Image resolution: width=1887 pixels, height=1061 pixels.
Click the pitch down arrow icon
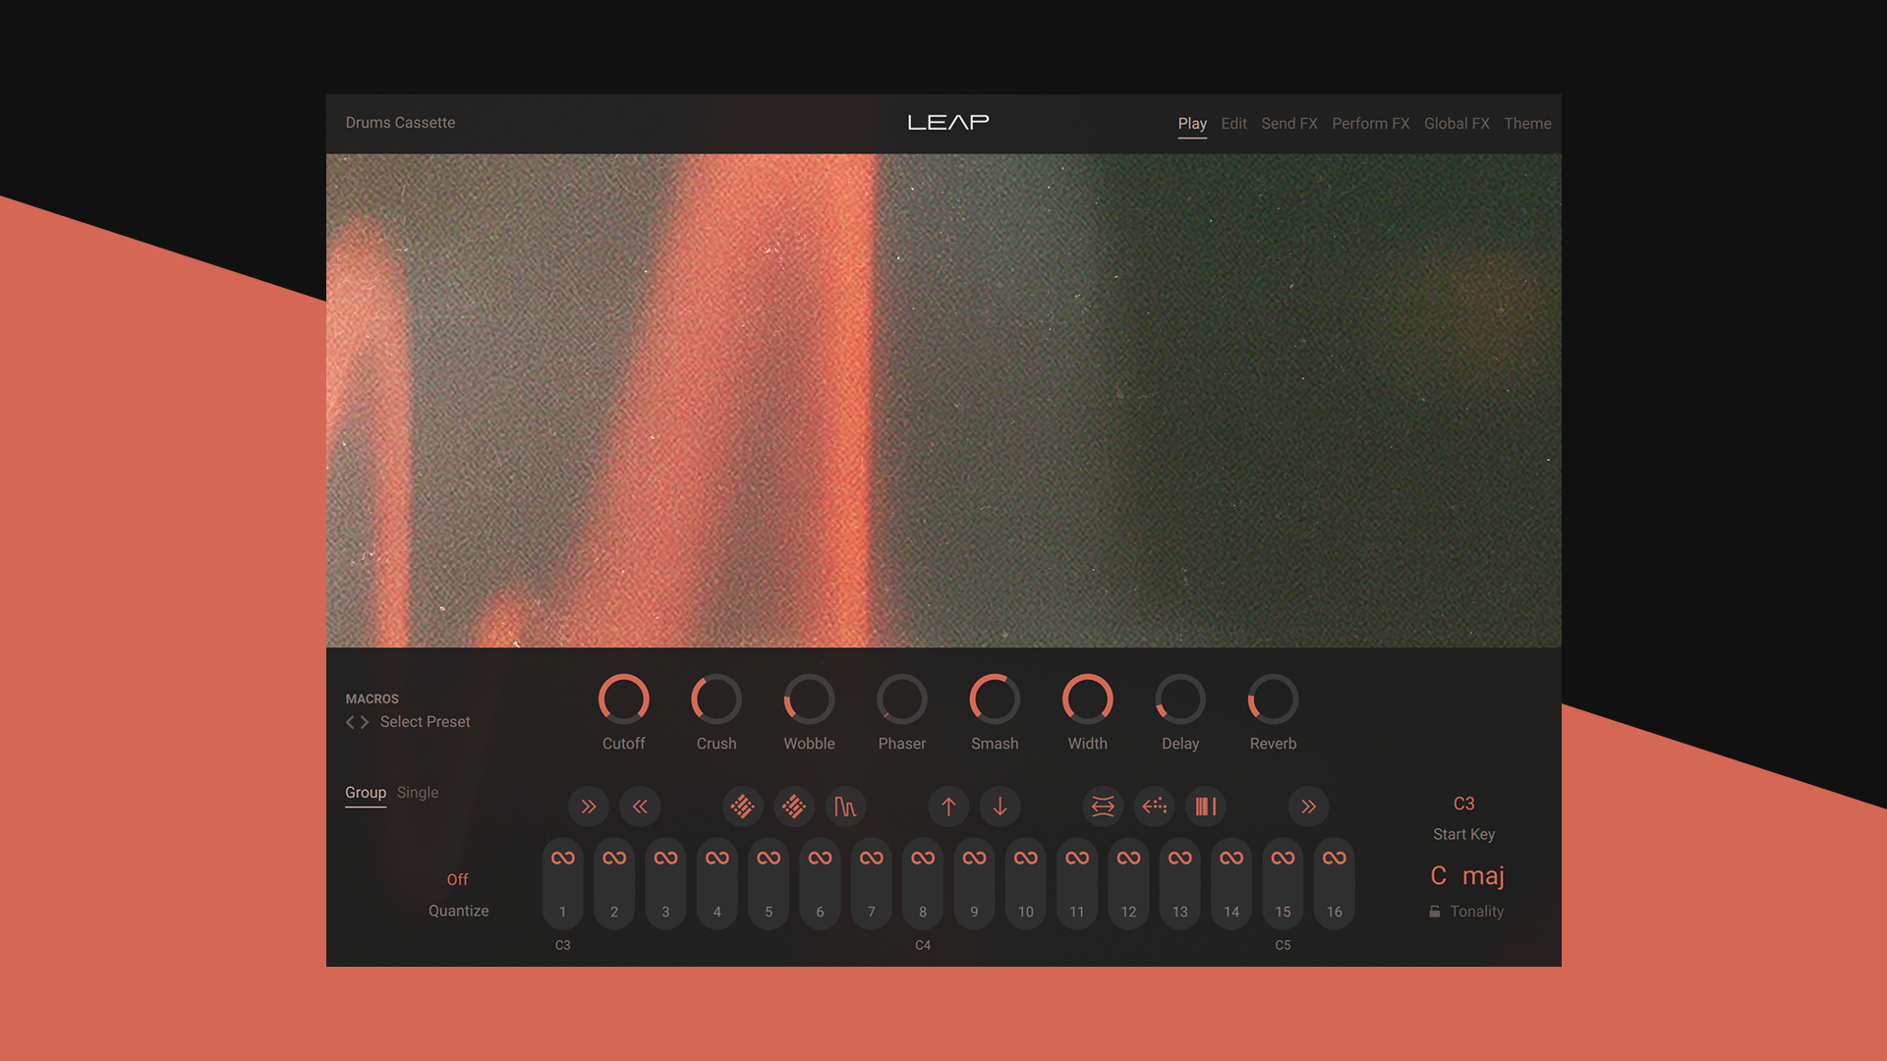(x=1000, y=807)
